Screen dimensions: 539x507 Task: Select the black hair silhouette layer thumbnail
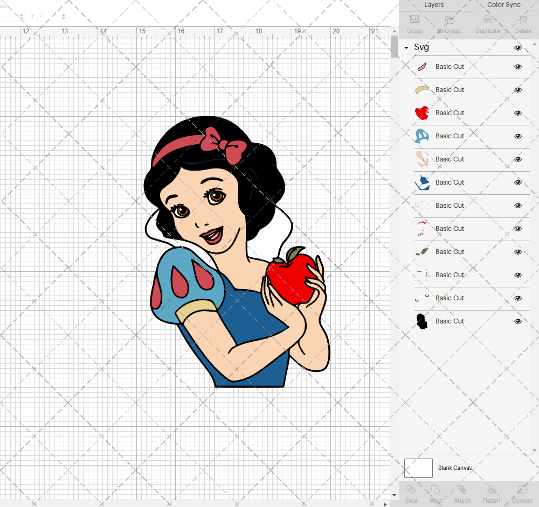click(x=422, y=321)
